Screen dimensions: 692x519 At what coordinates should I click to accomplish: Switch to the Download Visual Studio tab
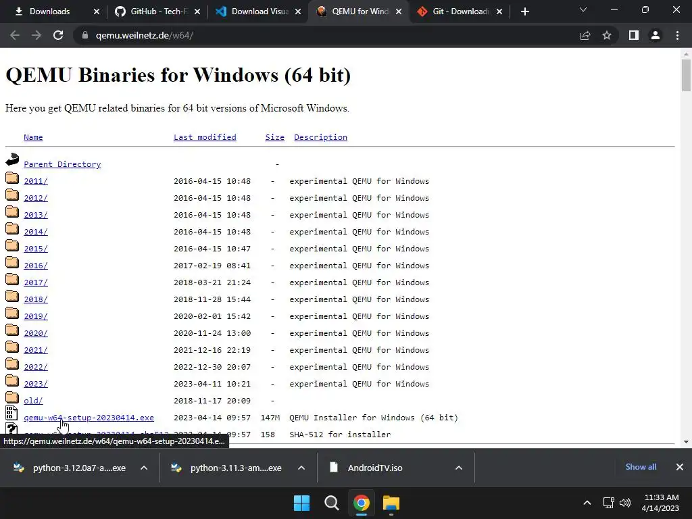pos(259,11)
